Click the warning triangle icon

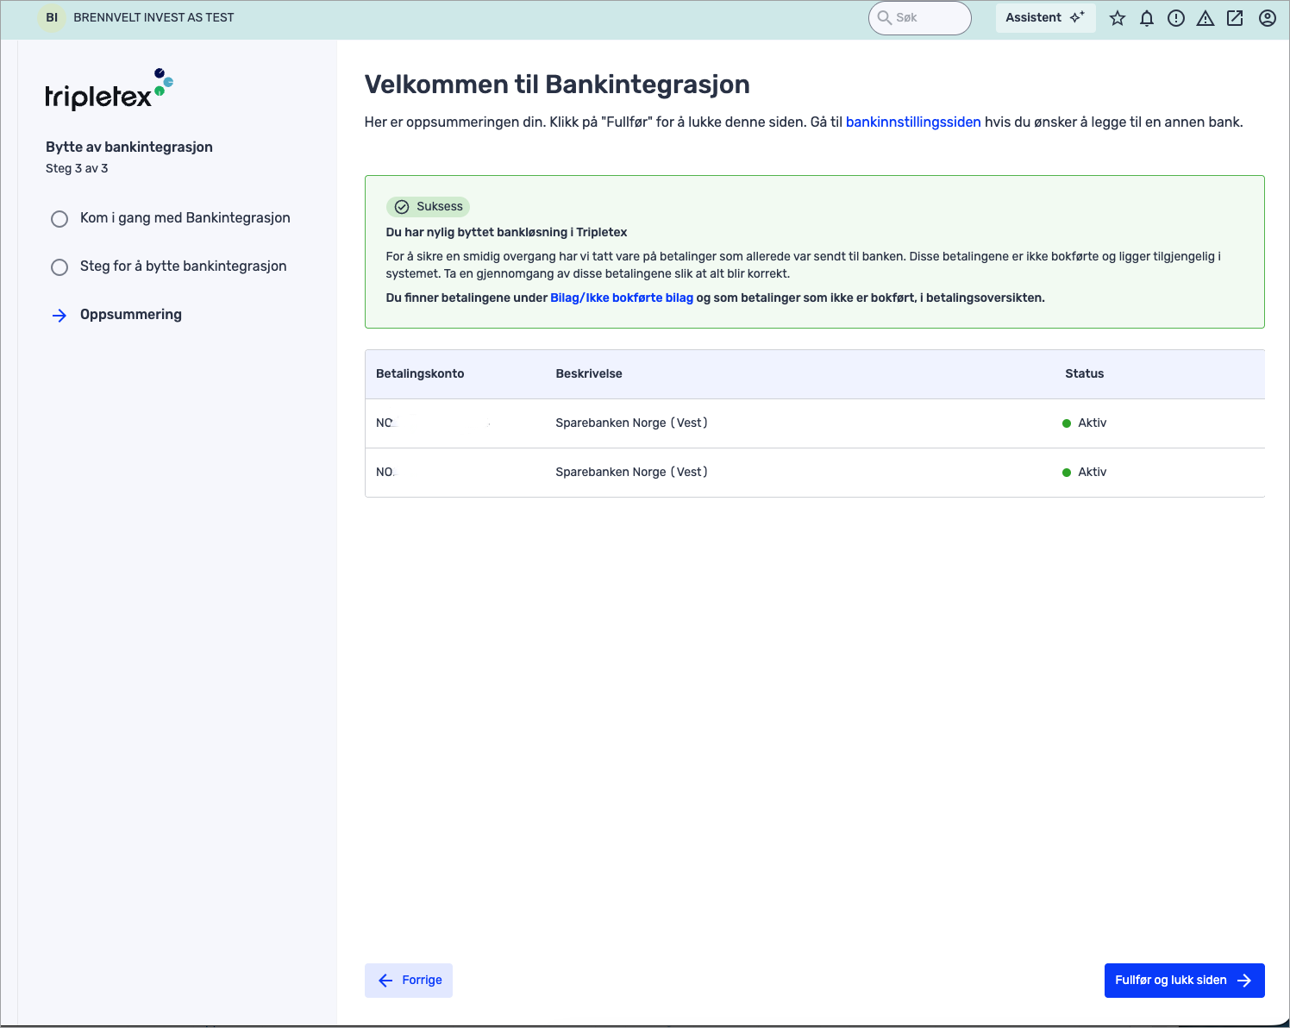pos(1205,17)
